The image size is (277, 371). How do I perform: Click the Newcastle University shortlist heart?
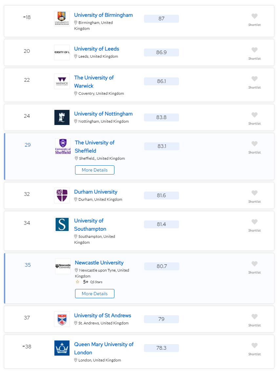point(254,264)
